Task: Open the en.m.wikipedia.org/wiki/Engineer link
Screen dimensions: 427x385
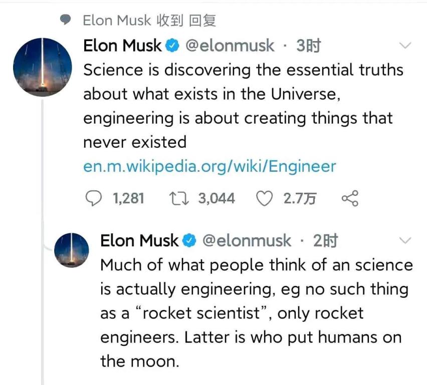Action: [x=209, y=166]
